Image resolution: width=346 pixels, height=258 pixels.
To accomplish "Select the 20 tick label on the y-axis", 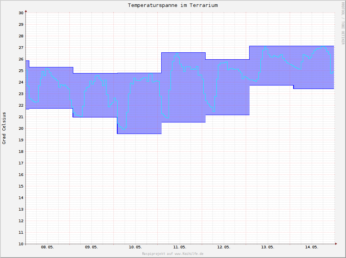I will [x=21, y=129].
